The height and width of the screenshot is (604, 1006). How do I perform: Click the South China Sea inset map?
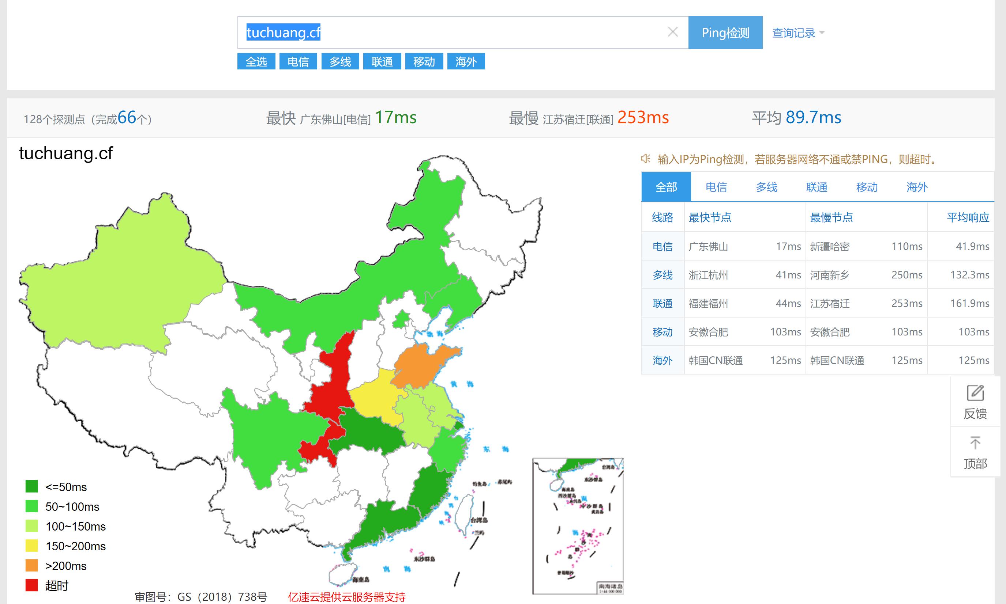coord(577,526)
